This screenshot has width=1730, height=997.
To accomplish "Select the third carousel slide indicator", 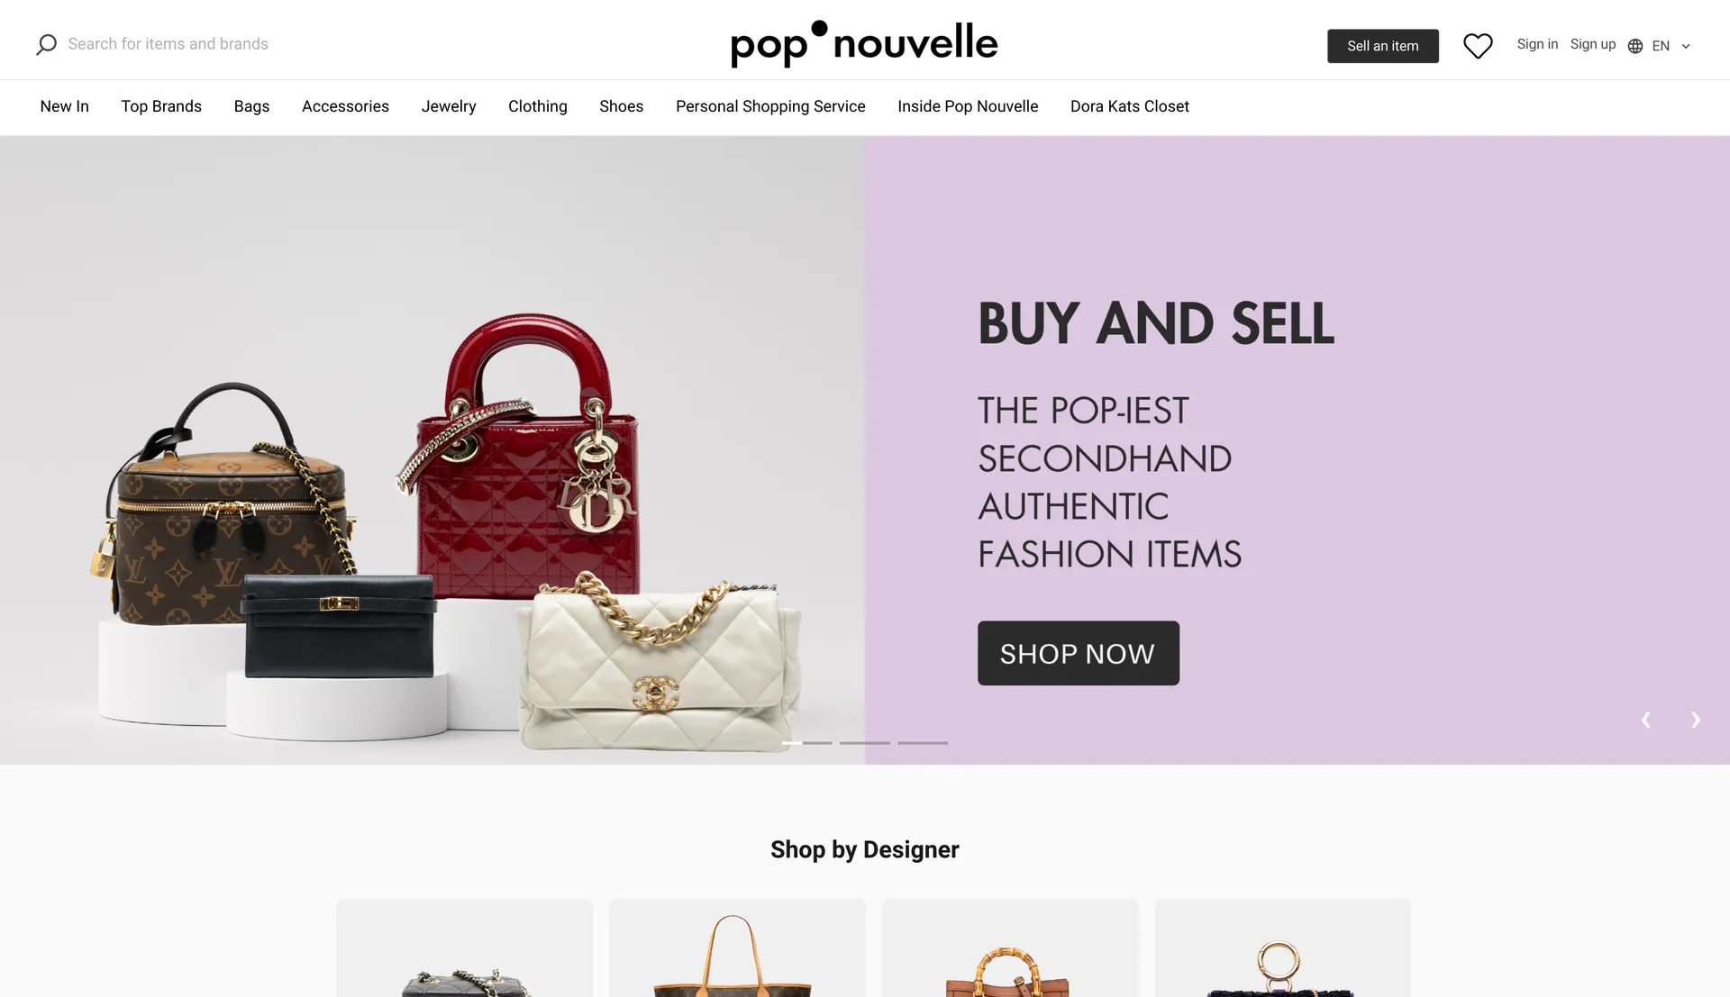I will [923, 743].
